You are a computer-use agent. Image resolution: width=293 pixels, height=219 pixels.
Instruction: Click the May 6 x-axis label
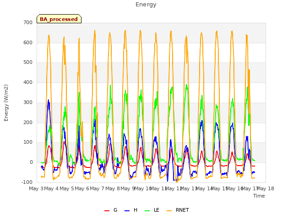point(82,188)
